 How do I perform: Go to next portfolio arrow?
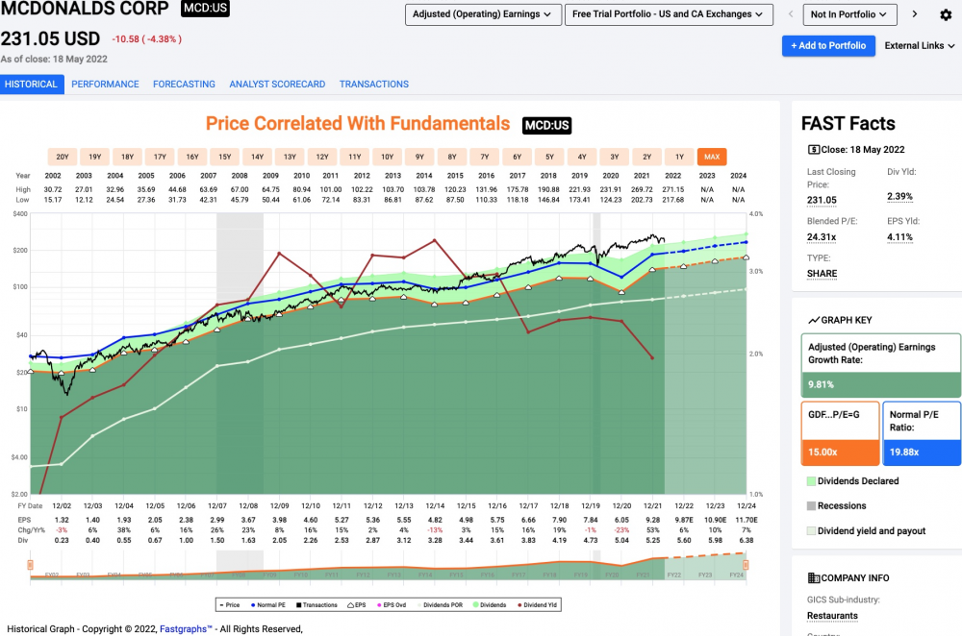click(915, 14)
